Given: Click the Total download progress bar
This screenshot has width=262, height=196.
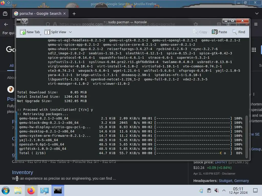Looking at the screenshot, I should tap(193, 153).
